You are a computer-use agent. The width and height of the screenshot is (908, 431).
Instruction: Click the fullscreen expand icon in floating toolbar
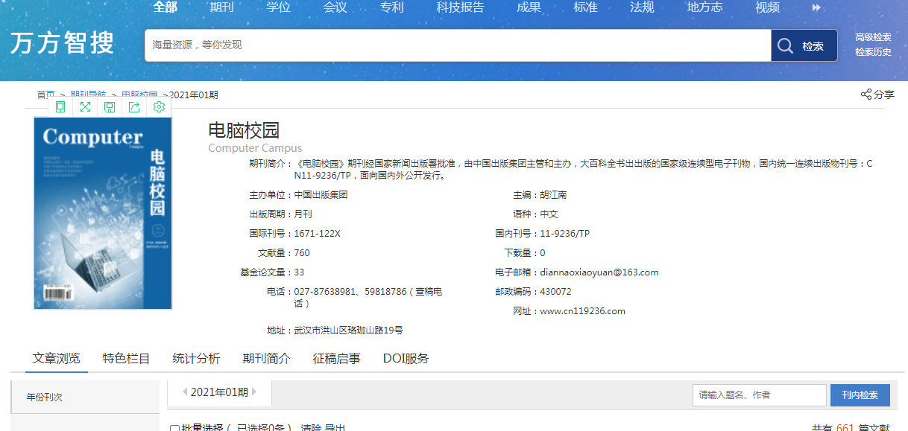pos(85,107)
